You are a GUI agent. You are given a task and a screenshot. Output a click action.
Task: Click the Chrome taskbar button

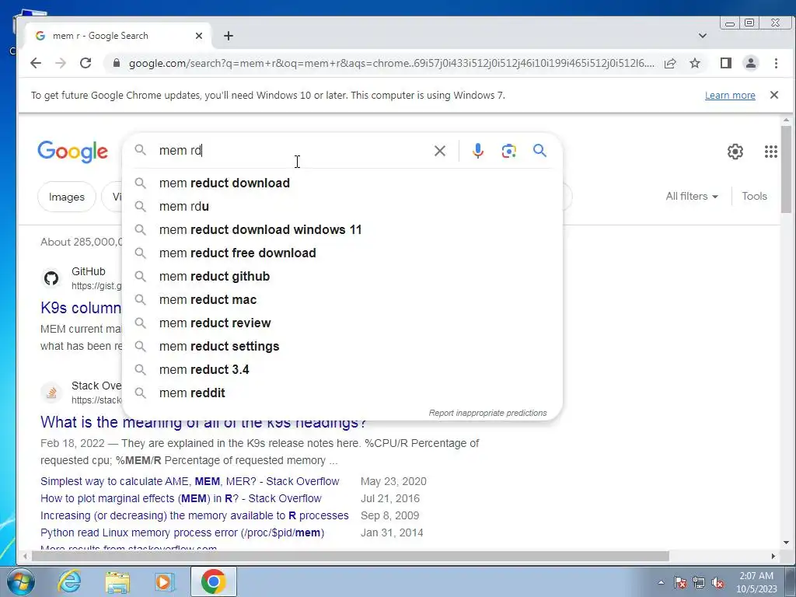pos(213,581)
